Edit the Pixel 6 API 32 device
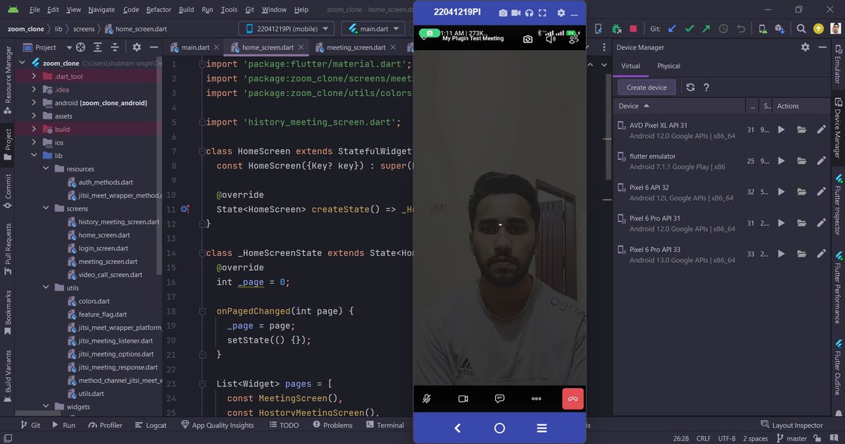Screen dimensions: 845x444 pos(821,192)
